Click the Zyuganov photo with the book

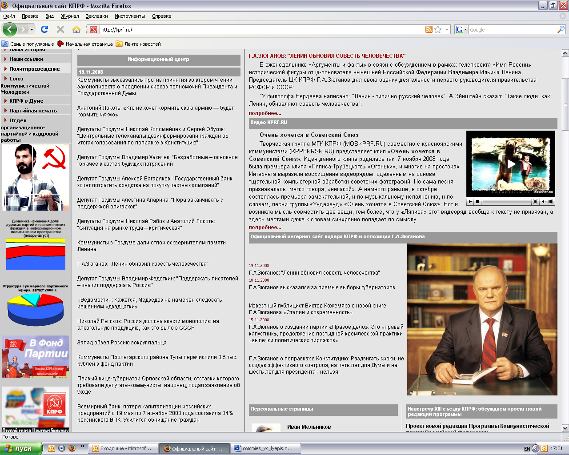pyautogui.click(x=482, y=319)
